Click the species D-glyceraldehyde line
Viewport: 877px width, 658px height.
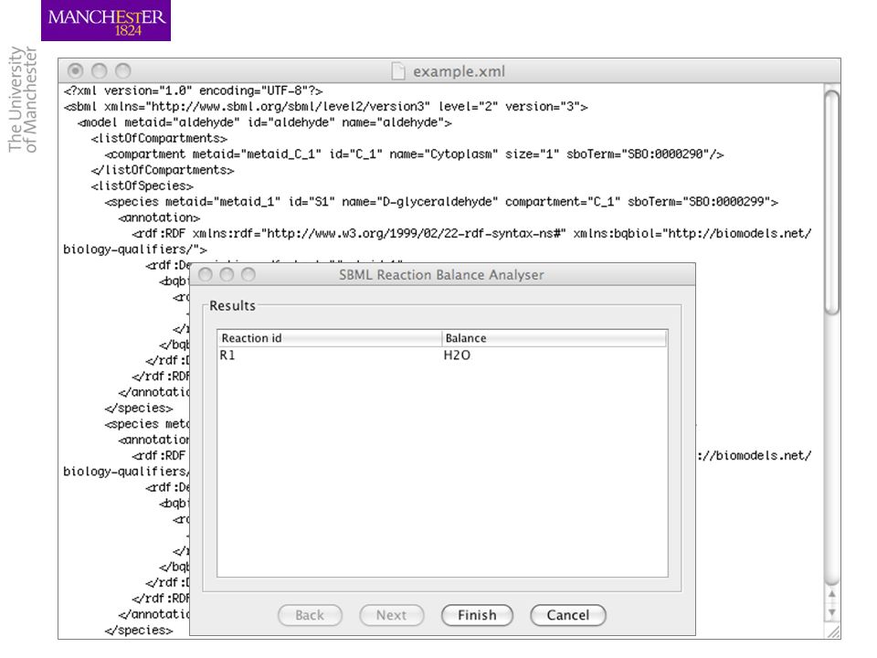[441, 201]
